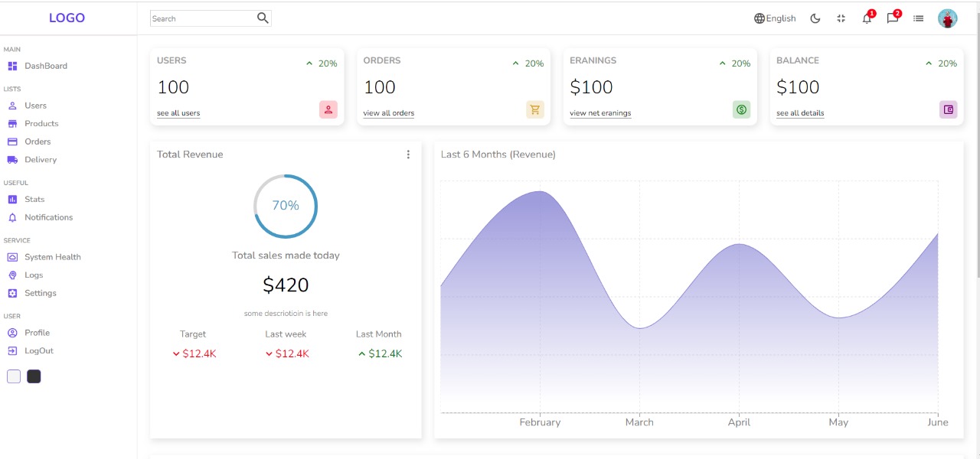This screenshot has height=459, width=980.
Task: Click the Earnings card 20% change indicator
Action: coord(735,63)
